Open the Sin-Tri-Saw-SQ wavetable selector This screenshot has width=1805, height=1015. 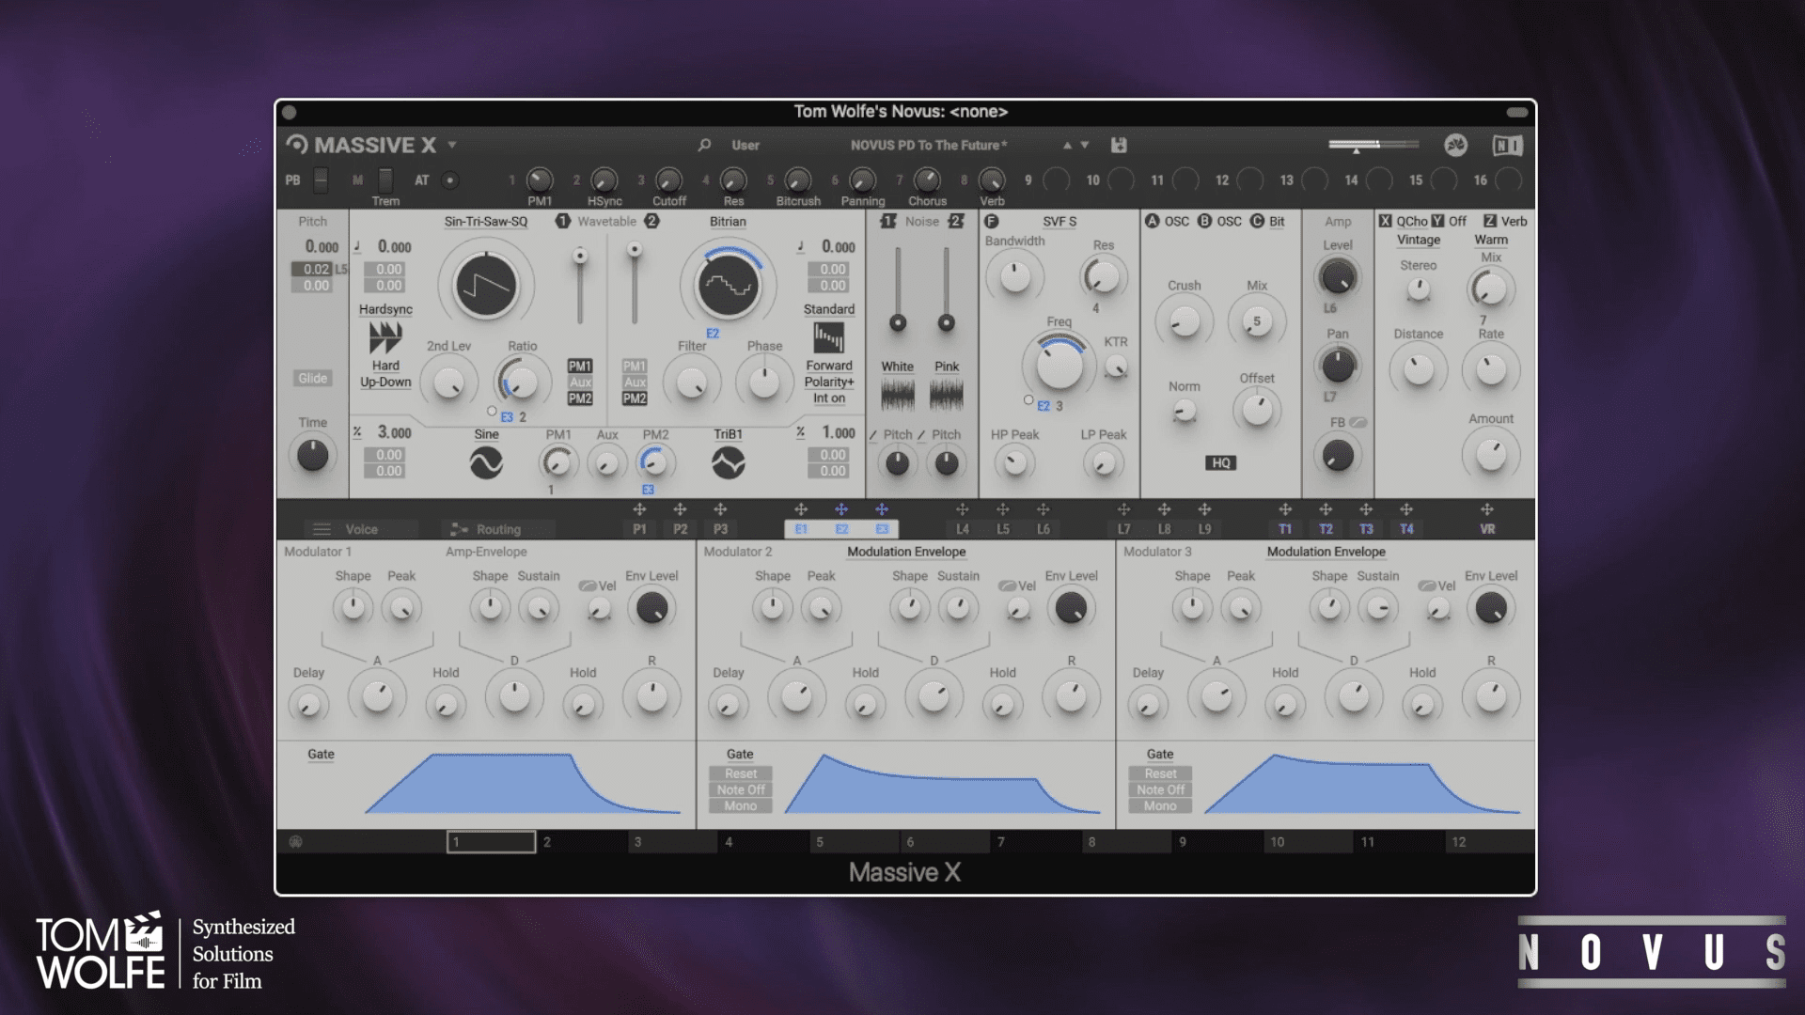coord(486,222)
